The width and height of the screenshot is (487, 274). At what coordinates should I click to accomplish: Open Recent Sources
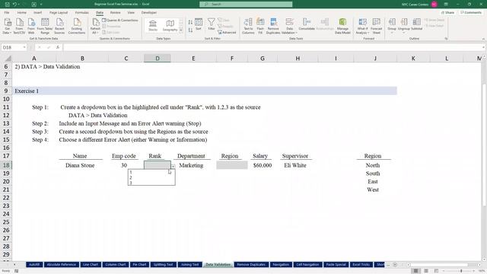(59, 26)
